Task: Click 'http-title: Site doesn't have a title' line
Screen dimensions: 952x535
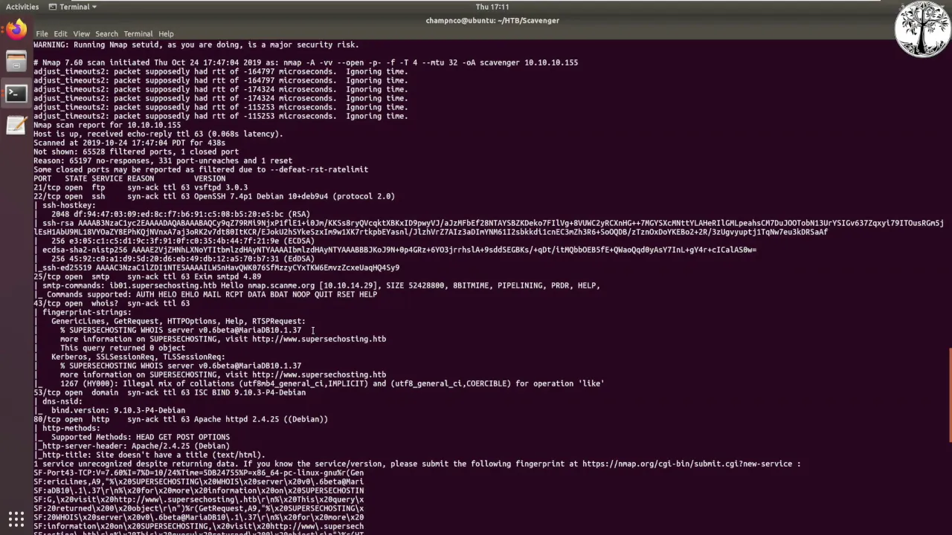Action: 149,455
